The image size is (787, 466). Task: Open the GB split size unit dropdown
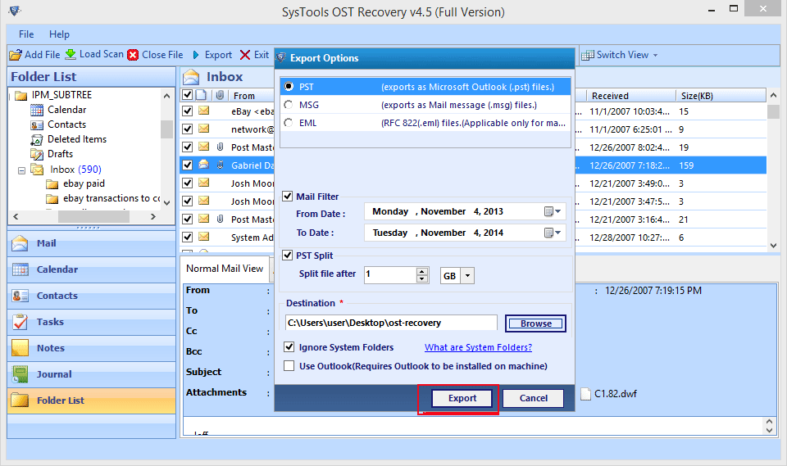click(467, 275)
